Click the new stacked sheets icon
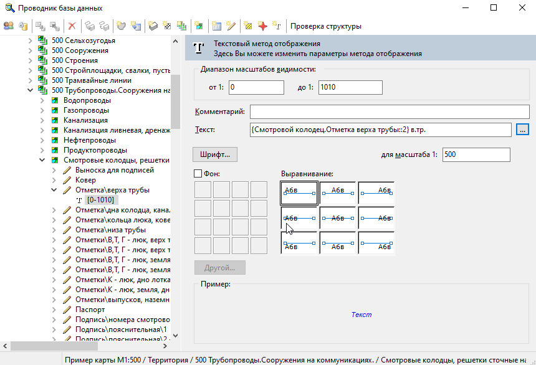Screen dimensions: 536x365 (153, 26)
